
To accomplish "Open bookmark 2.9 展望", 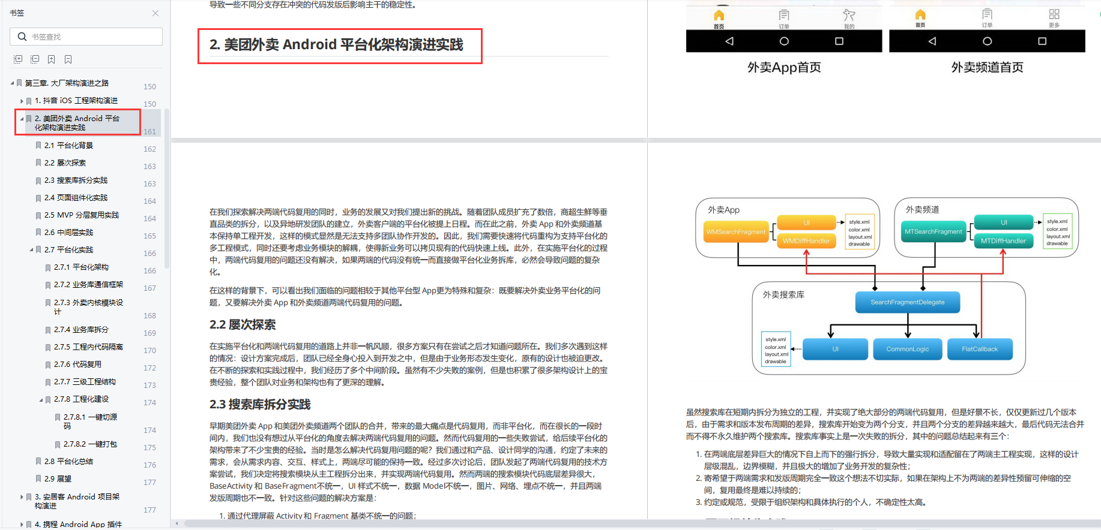I will click(58, 479).
